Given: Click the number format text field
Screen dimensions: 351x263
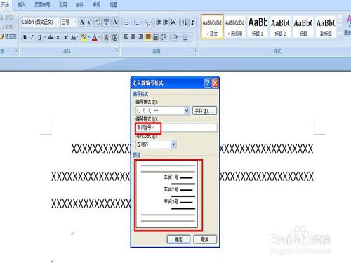Looking at the screenshot, I should pyautogui.click(x=176, y=128).
